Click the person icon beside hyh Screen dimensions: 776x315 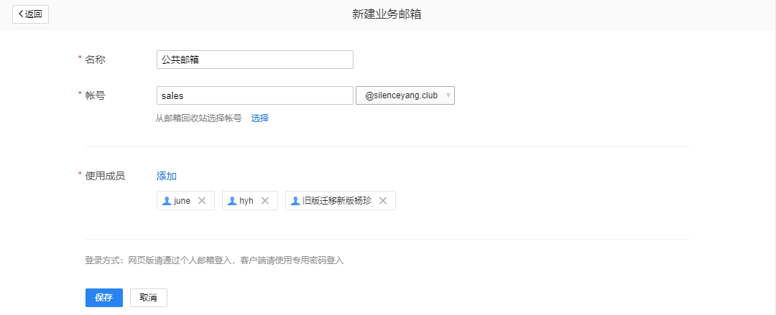[232, 201]
